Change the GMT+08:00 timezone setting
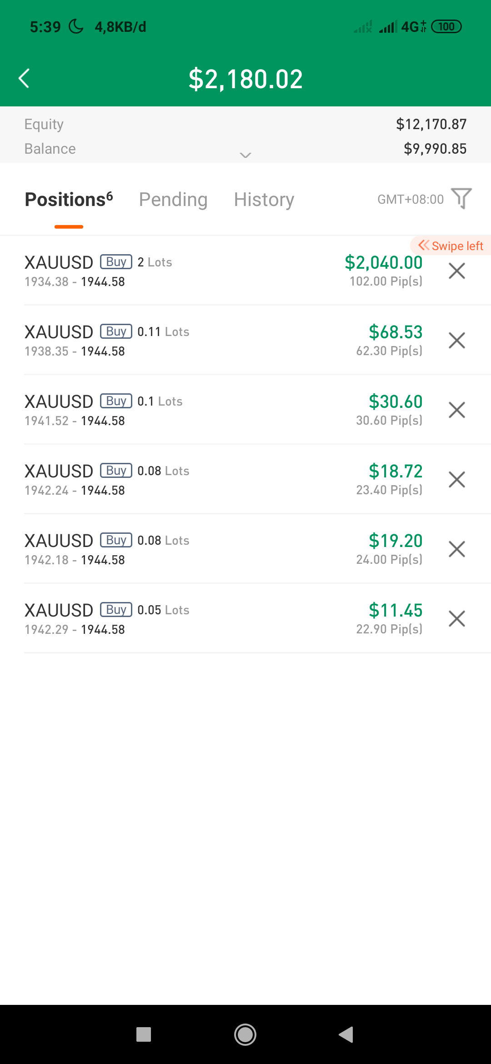The image size is (491, 1064). click(x=411, y=200)
